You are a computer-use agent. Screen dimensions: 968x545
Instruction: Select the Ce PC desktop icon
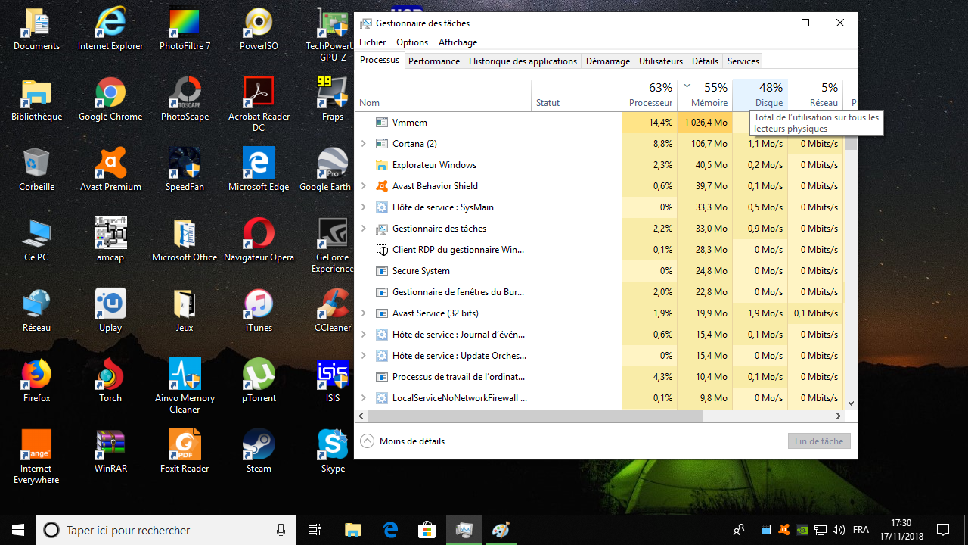pyautogui.click(x=36, y=241)
